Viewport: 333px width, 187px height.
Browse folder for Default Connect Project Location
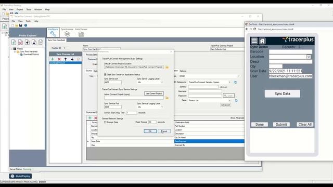click(167, 67)
